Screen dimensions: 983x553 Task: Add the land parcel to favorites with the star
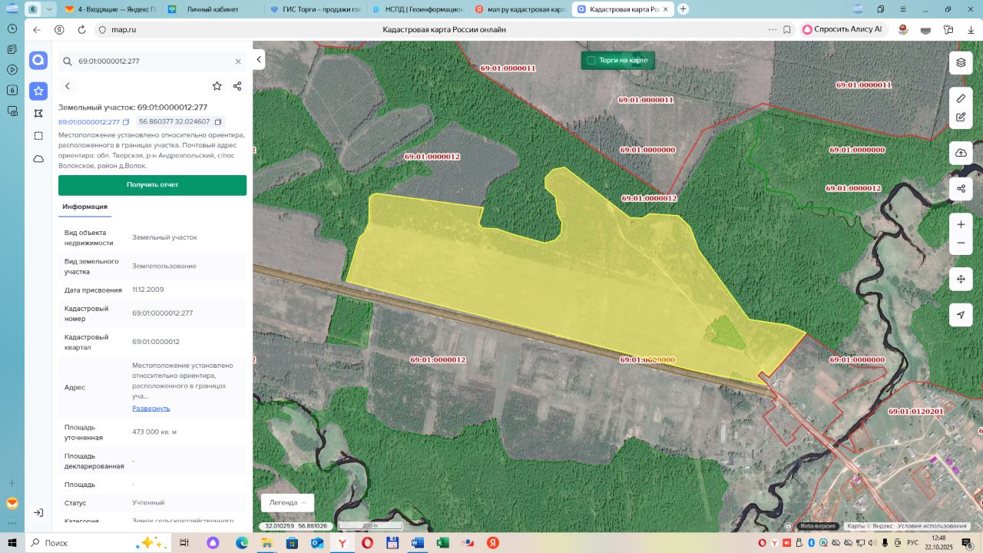217,86
